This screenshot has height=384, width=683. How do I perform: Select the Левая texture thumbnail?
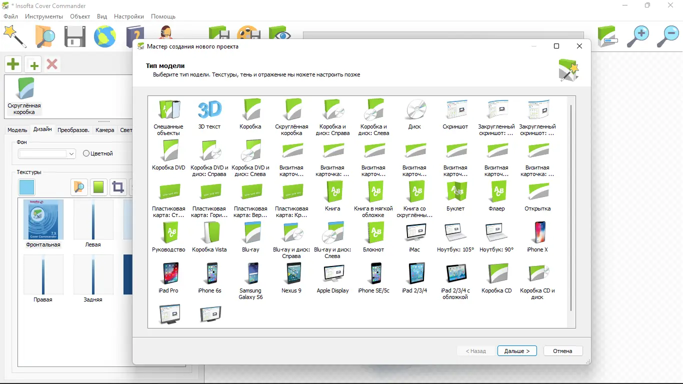[93, 223]
